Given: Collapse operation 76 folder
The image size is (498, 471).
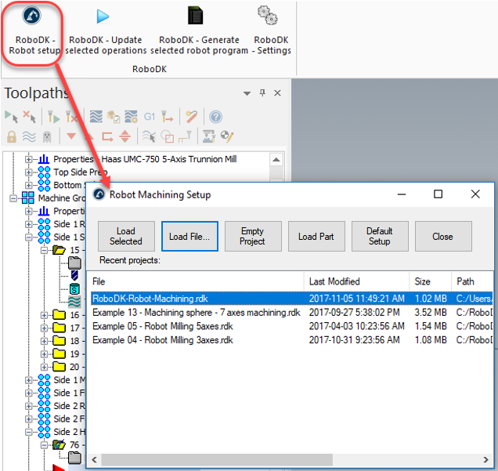Looking at the screenshot, I should (x=44, y=445).
